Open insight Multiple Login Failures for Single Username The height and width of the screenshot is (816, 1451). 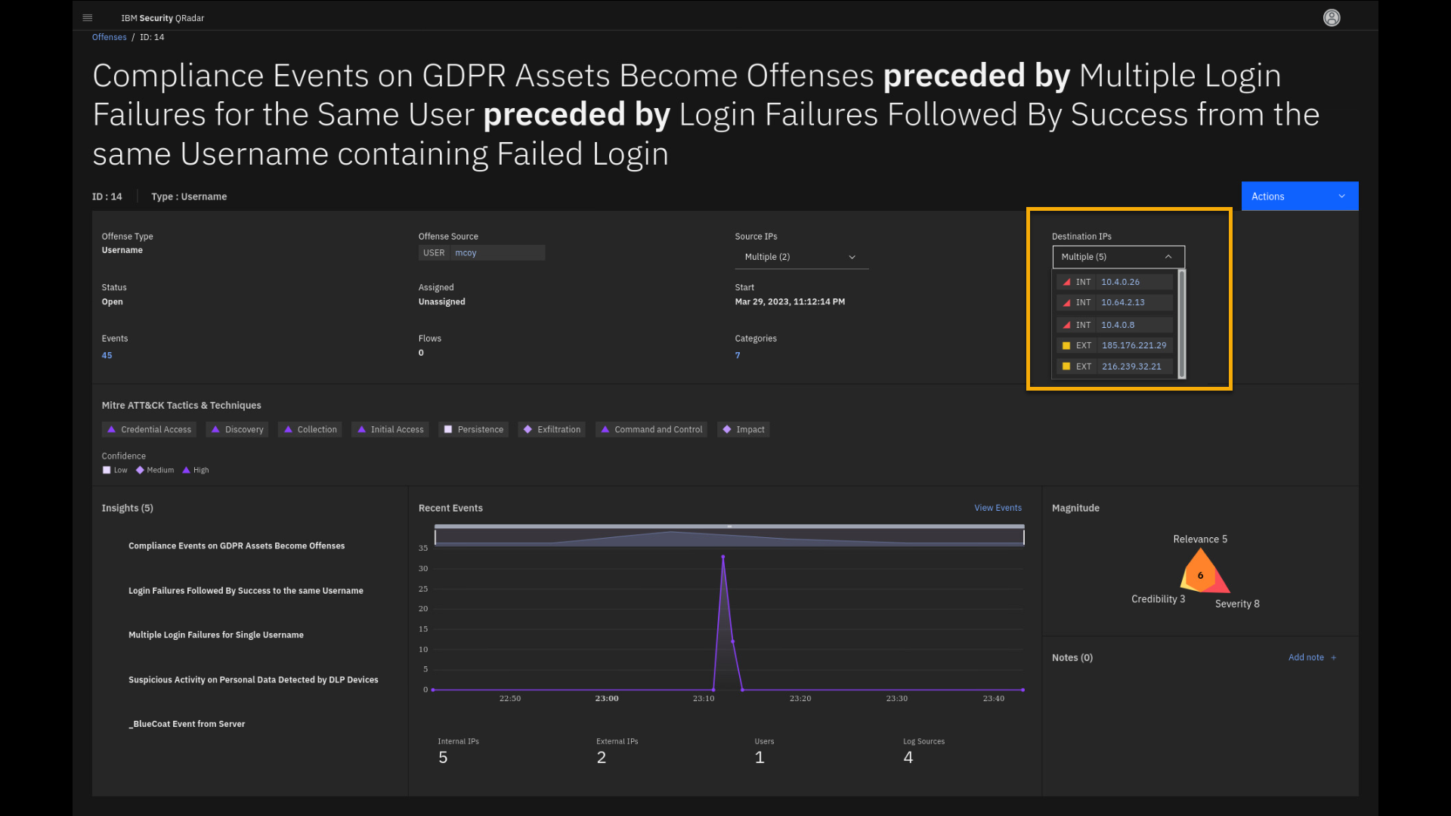coord(216,635)
